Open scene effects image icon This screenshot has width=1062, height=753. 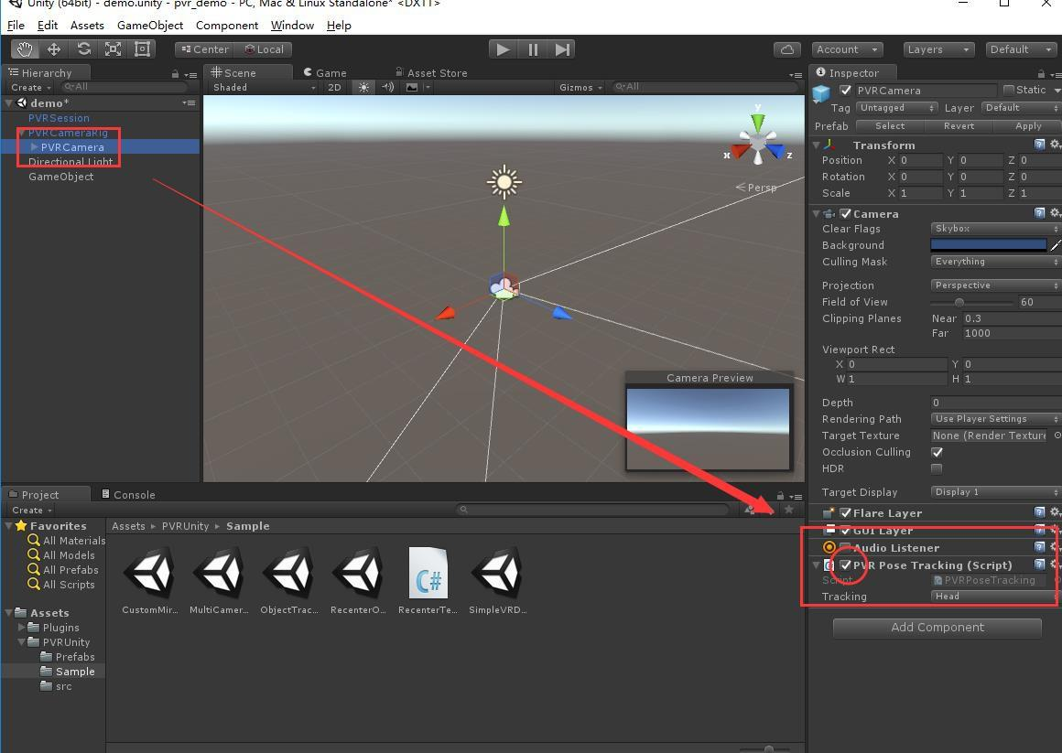click(412, 87)
